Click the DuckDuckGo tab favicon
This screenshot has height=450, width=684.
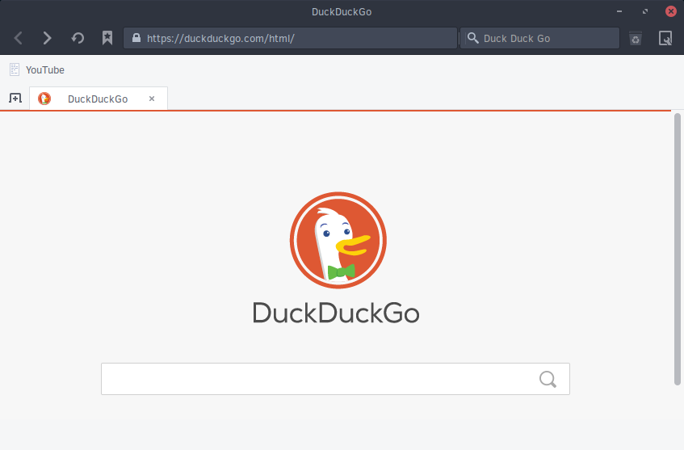point(44,99)
